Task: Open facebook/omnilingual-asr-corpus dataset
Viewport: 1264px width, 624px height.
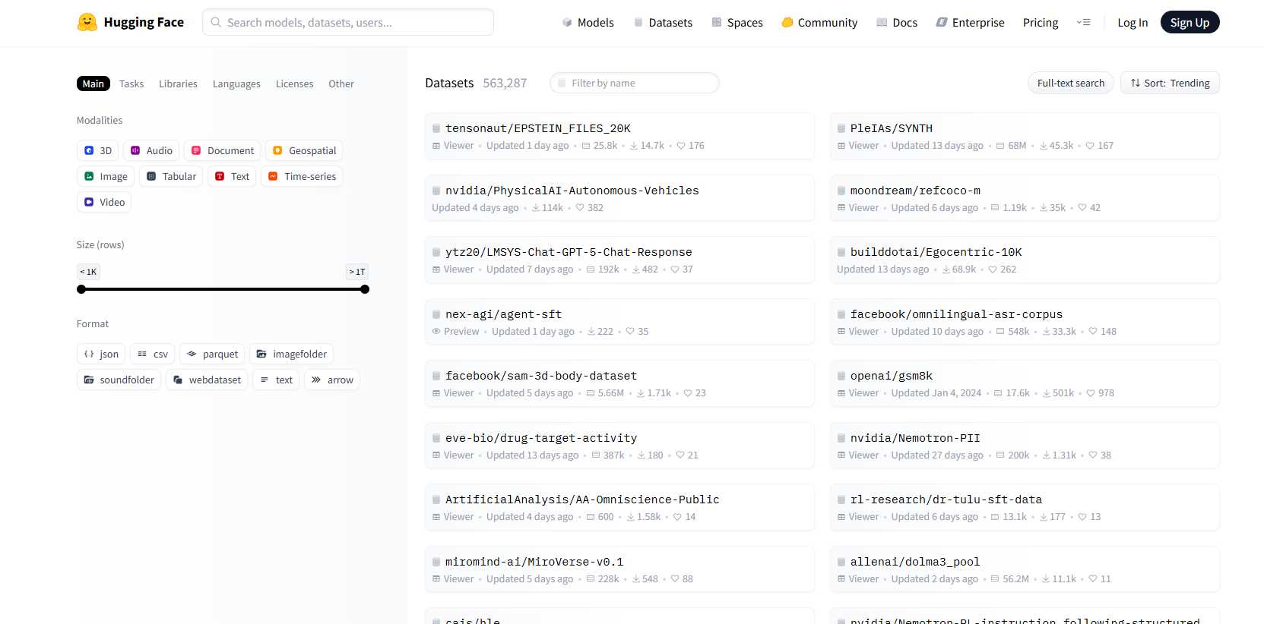Action: pos(1025,322)
